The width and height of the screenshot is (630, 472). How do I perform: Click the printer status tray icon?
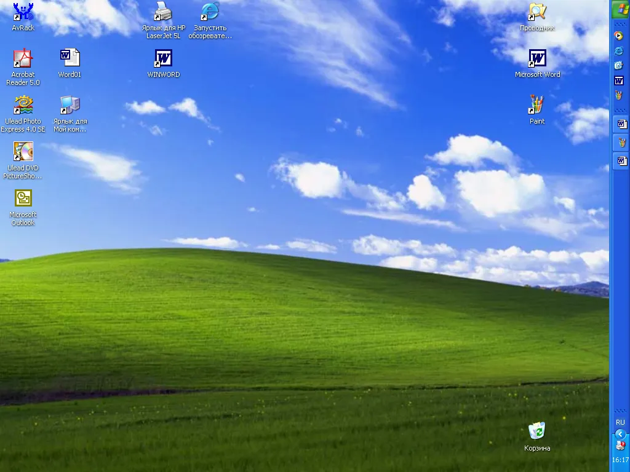[620, 446]
